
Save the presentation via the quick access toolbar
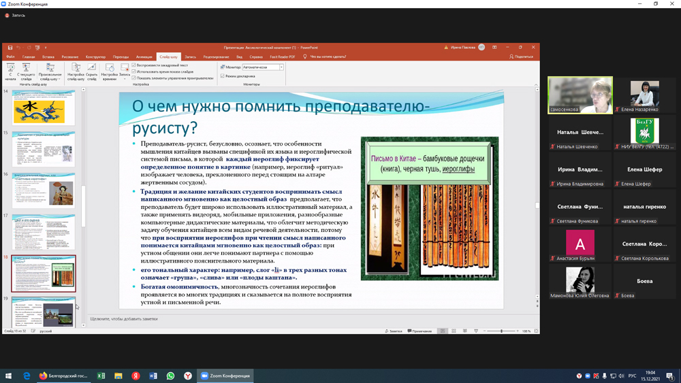pos(10,48)
